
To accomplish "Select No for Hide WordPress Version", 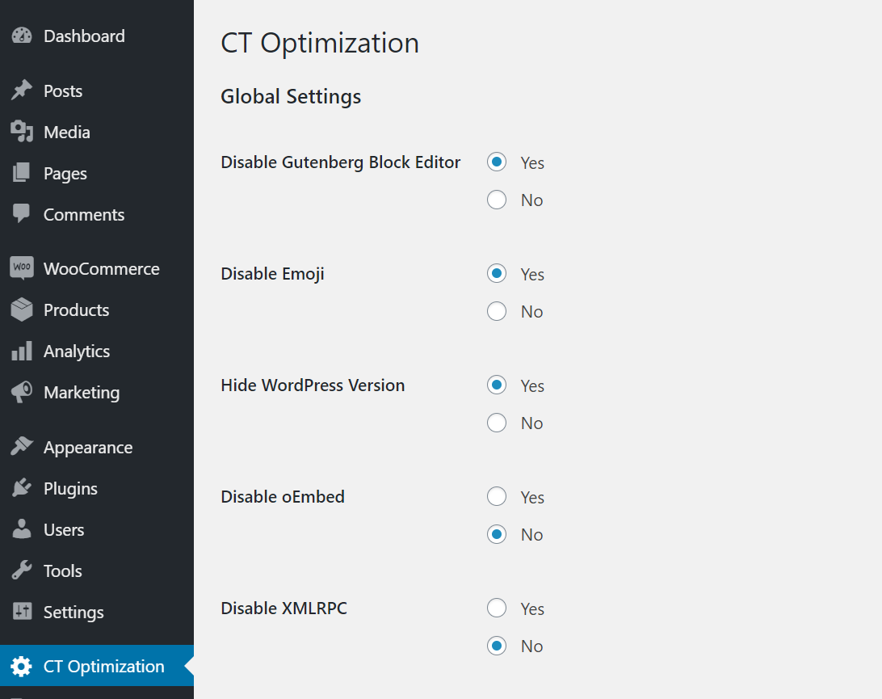I will coord(497,423).
